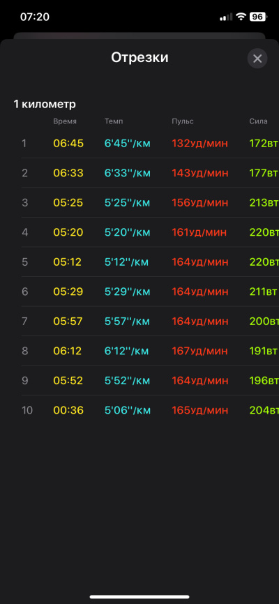The image size is (279, 604).
Task: Select the Сила column header
Action: [x=258, y=121]
